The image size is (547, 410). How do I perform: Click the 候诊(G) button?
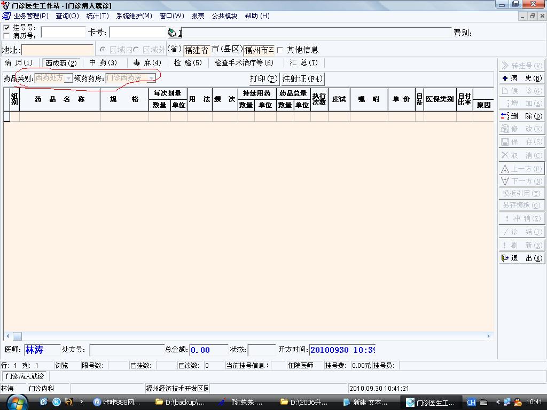click(x=521, y=91)
